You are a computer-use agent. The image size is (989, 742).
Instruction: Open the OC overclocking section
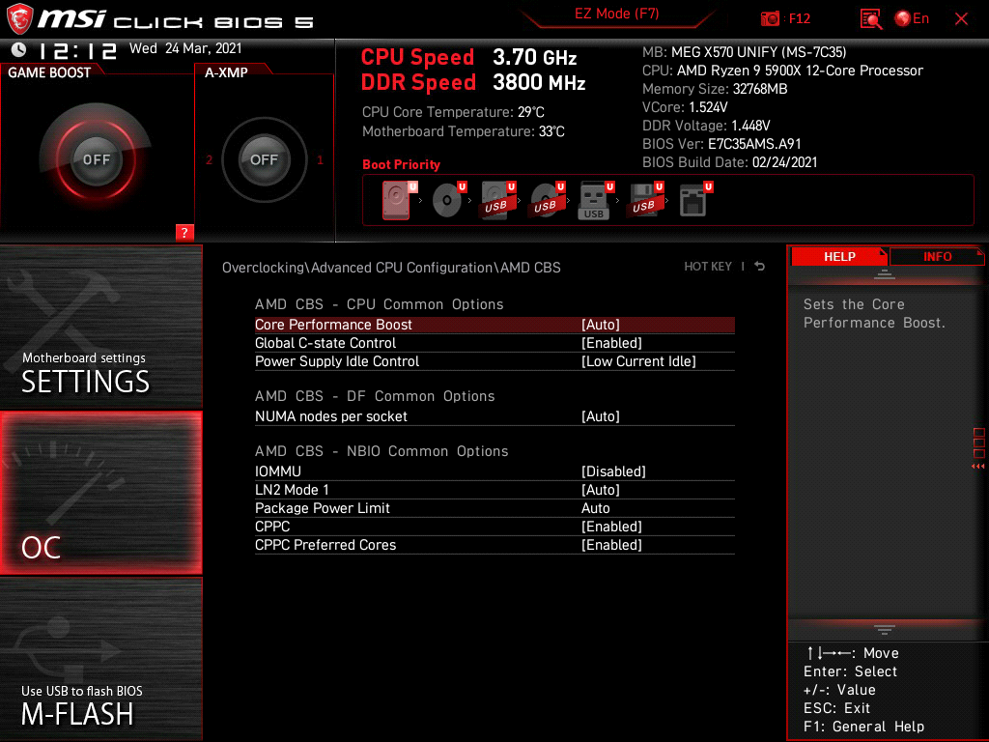point(100,494)
